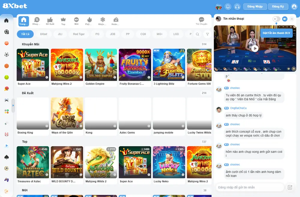Play the live stream video
The height and width of the screenshot is (197, 300).
click(x=255, y=49)
